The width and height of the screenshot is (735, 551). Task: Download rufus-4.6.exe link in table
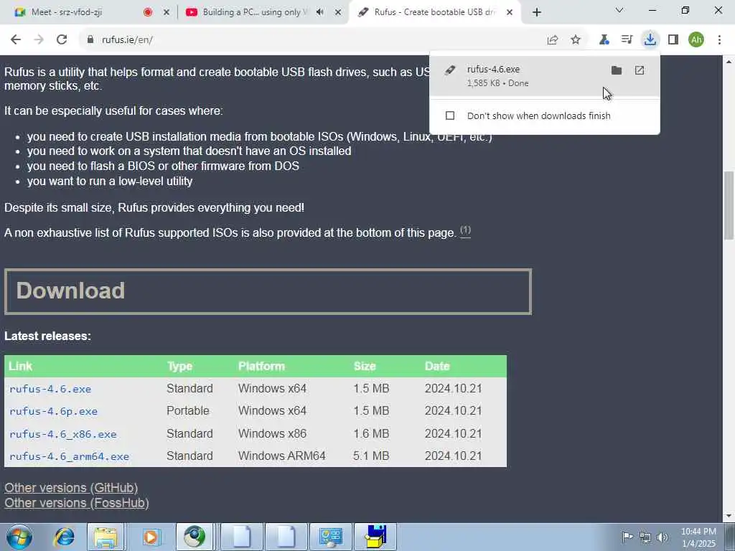pos(51,389)
